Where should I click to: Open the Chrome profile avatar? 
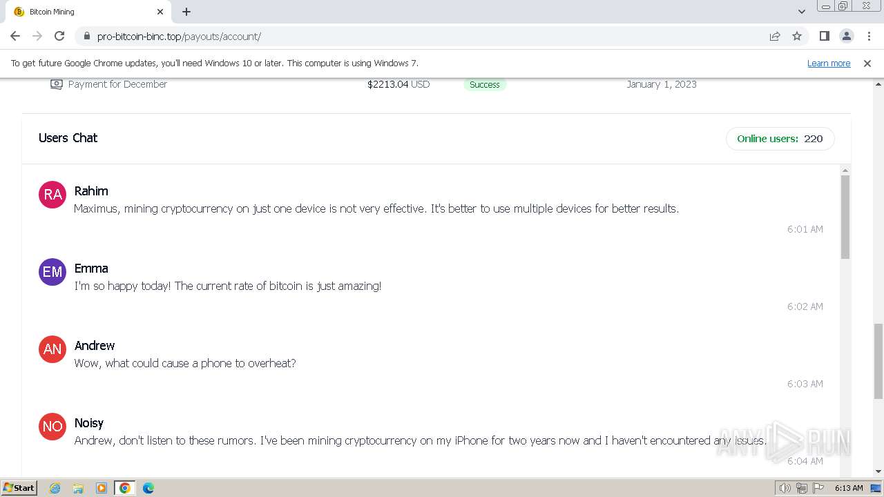pos(846,36)
